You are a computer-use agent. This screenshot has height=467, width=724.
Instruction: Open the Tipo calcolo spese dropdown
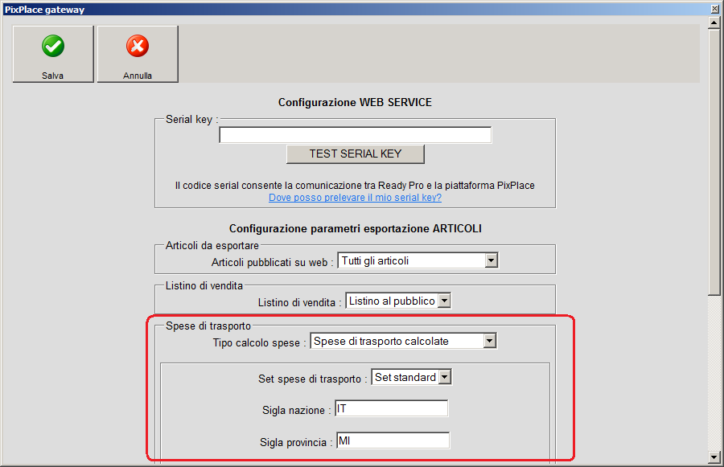click(x=403, y=341)
